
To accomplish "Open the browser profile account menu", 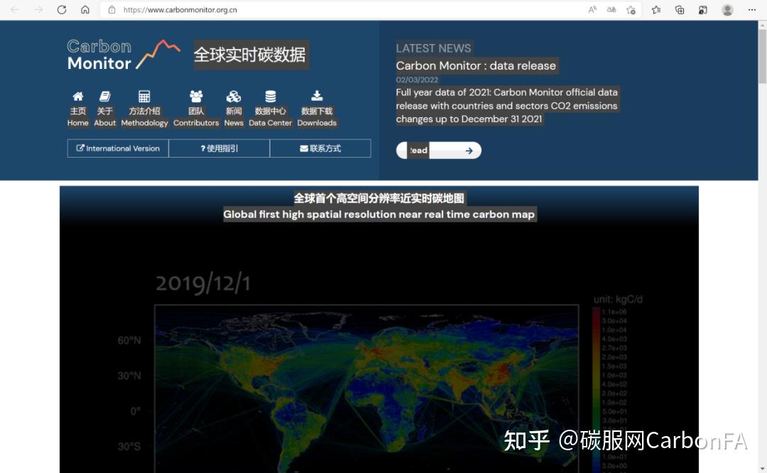I will (726, 10).
